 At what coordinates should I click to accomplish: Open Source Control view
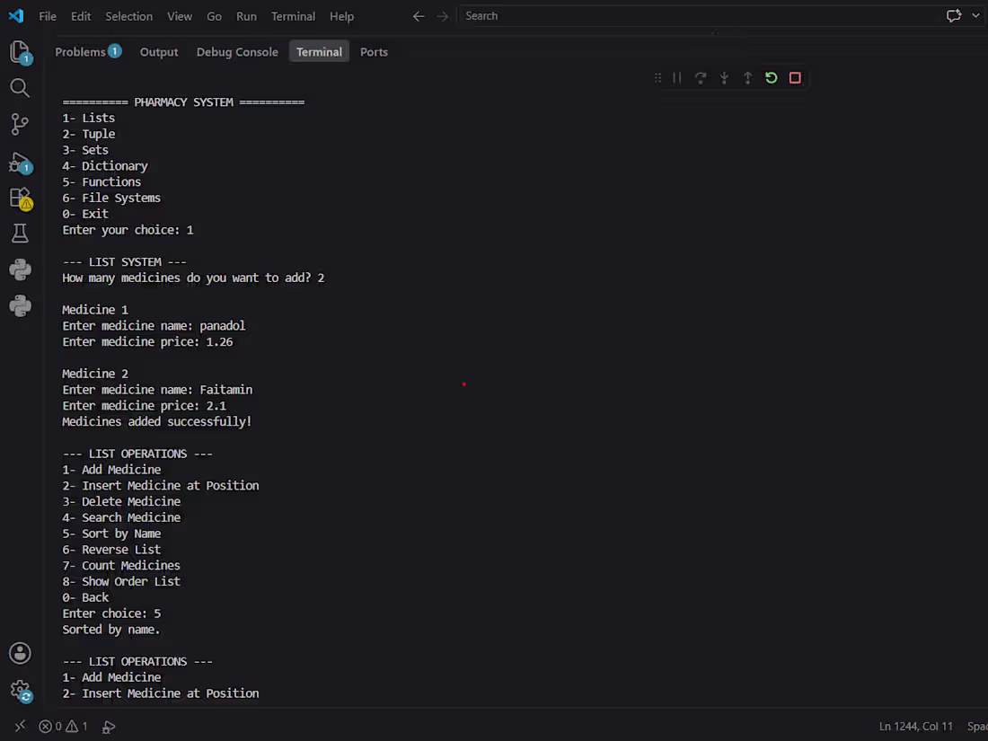tap(20, 124)
